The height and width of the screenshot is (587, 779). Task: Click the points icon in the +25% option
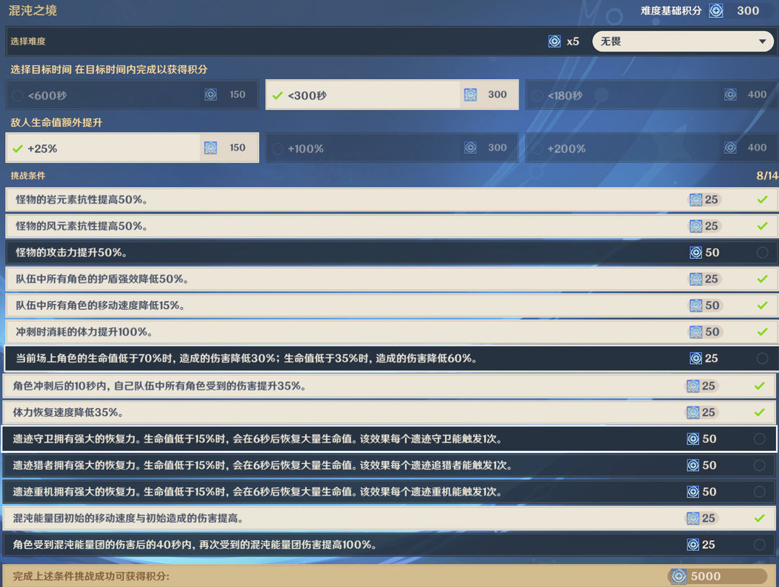[211, 148]
